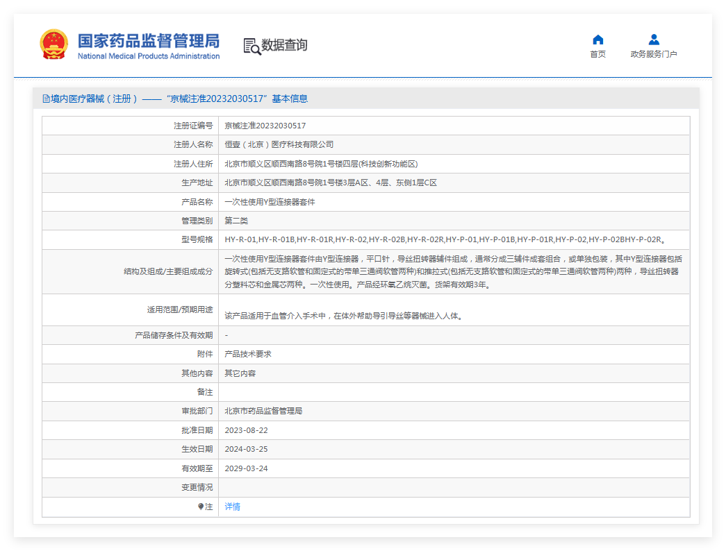
Task: Click the document icon before 境内医疗器械
Action: point(46,99)
